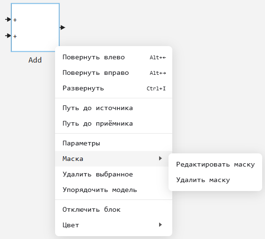Choose 'Отключить блок' option
This screenshot has width=265, height=239.
[113, 210]
